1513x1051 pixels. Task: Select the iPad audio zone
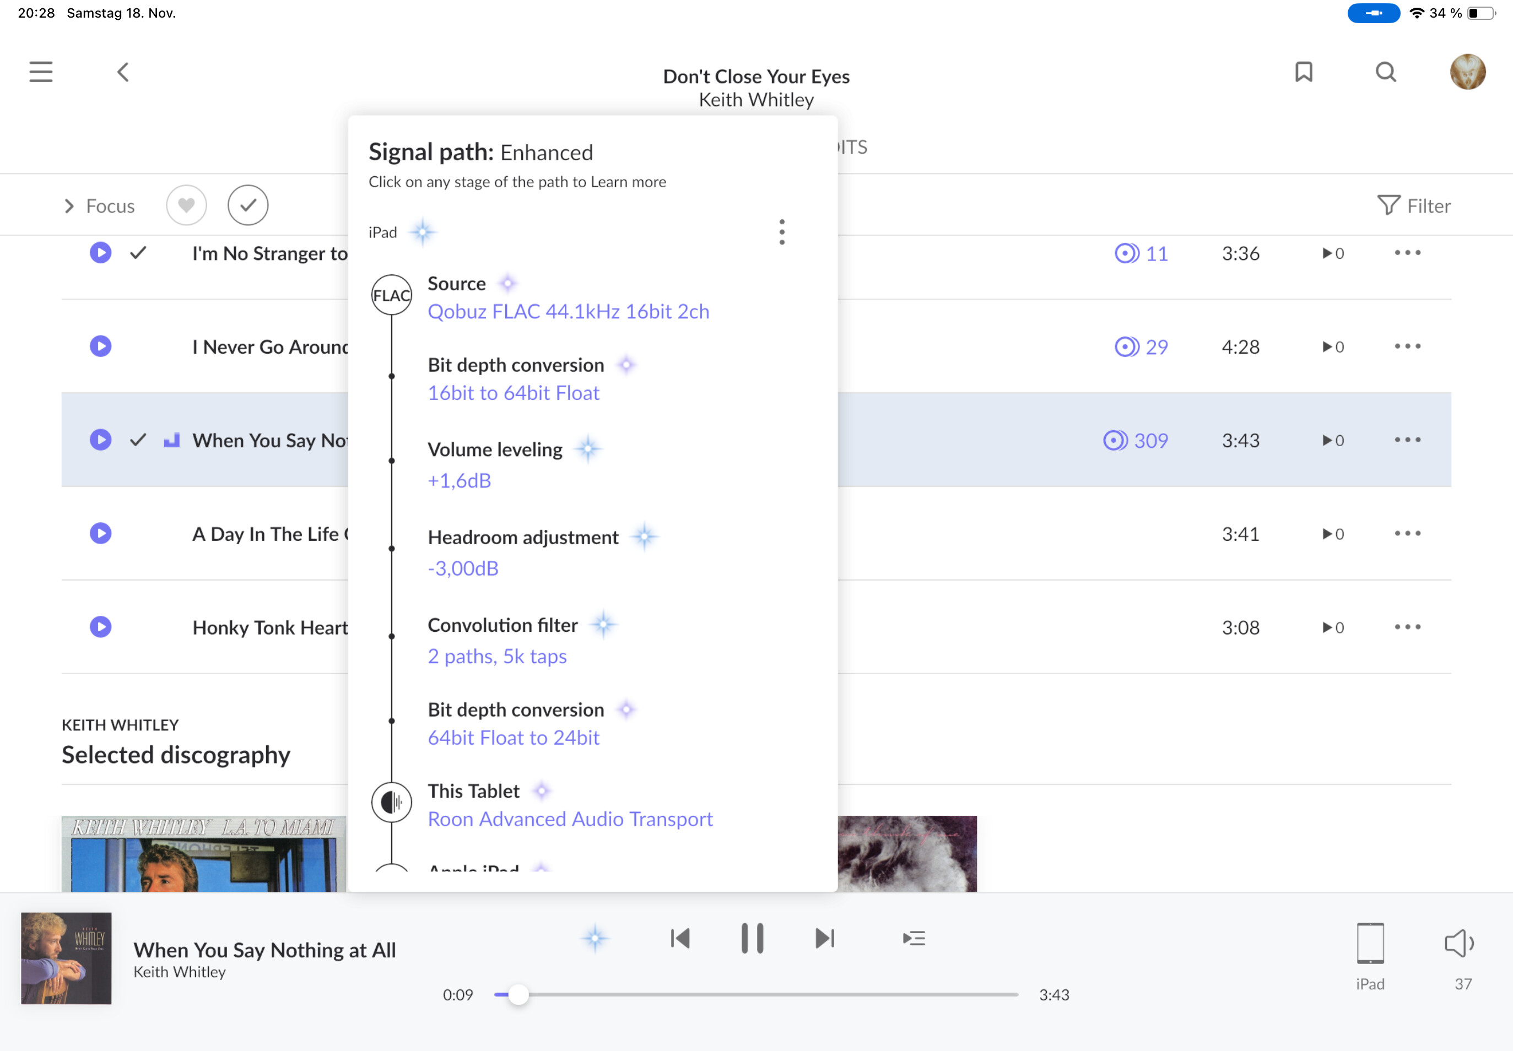(x=1370, y=956)
